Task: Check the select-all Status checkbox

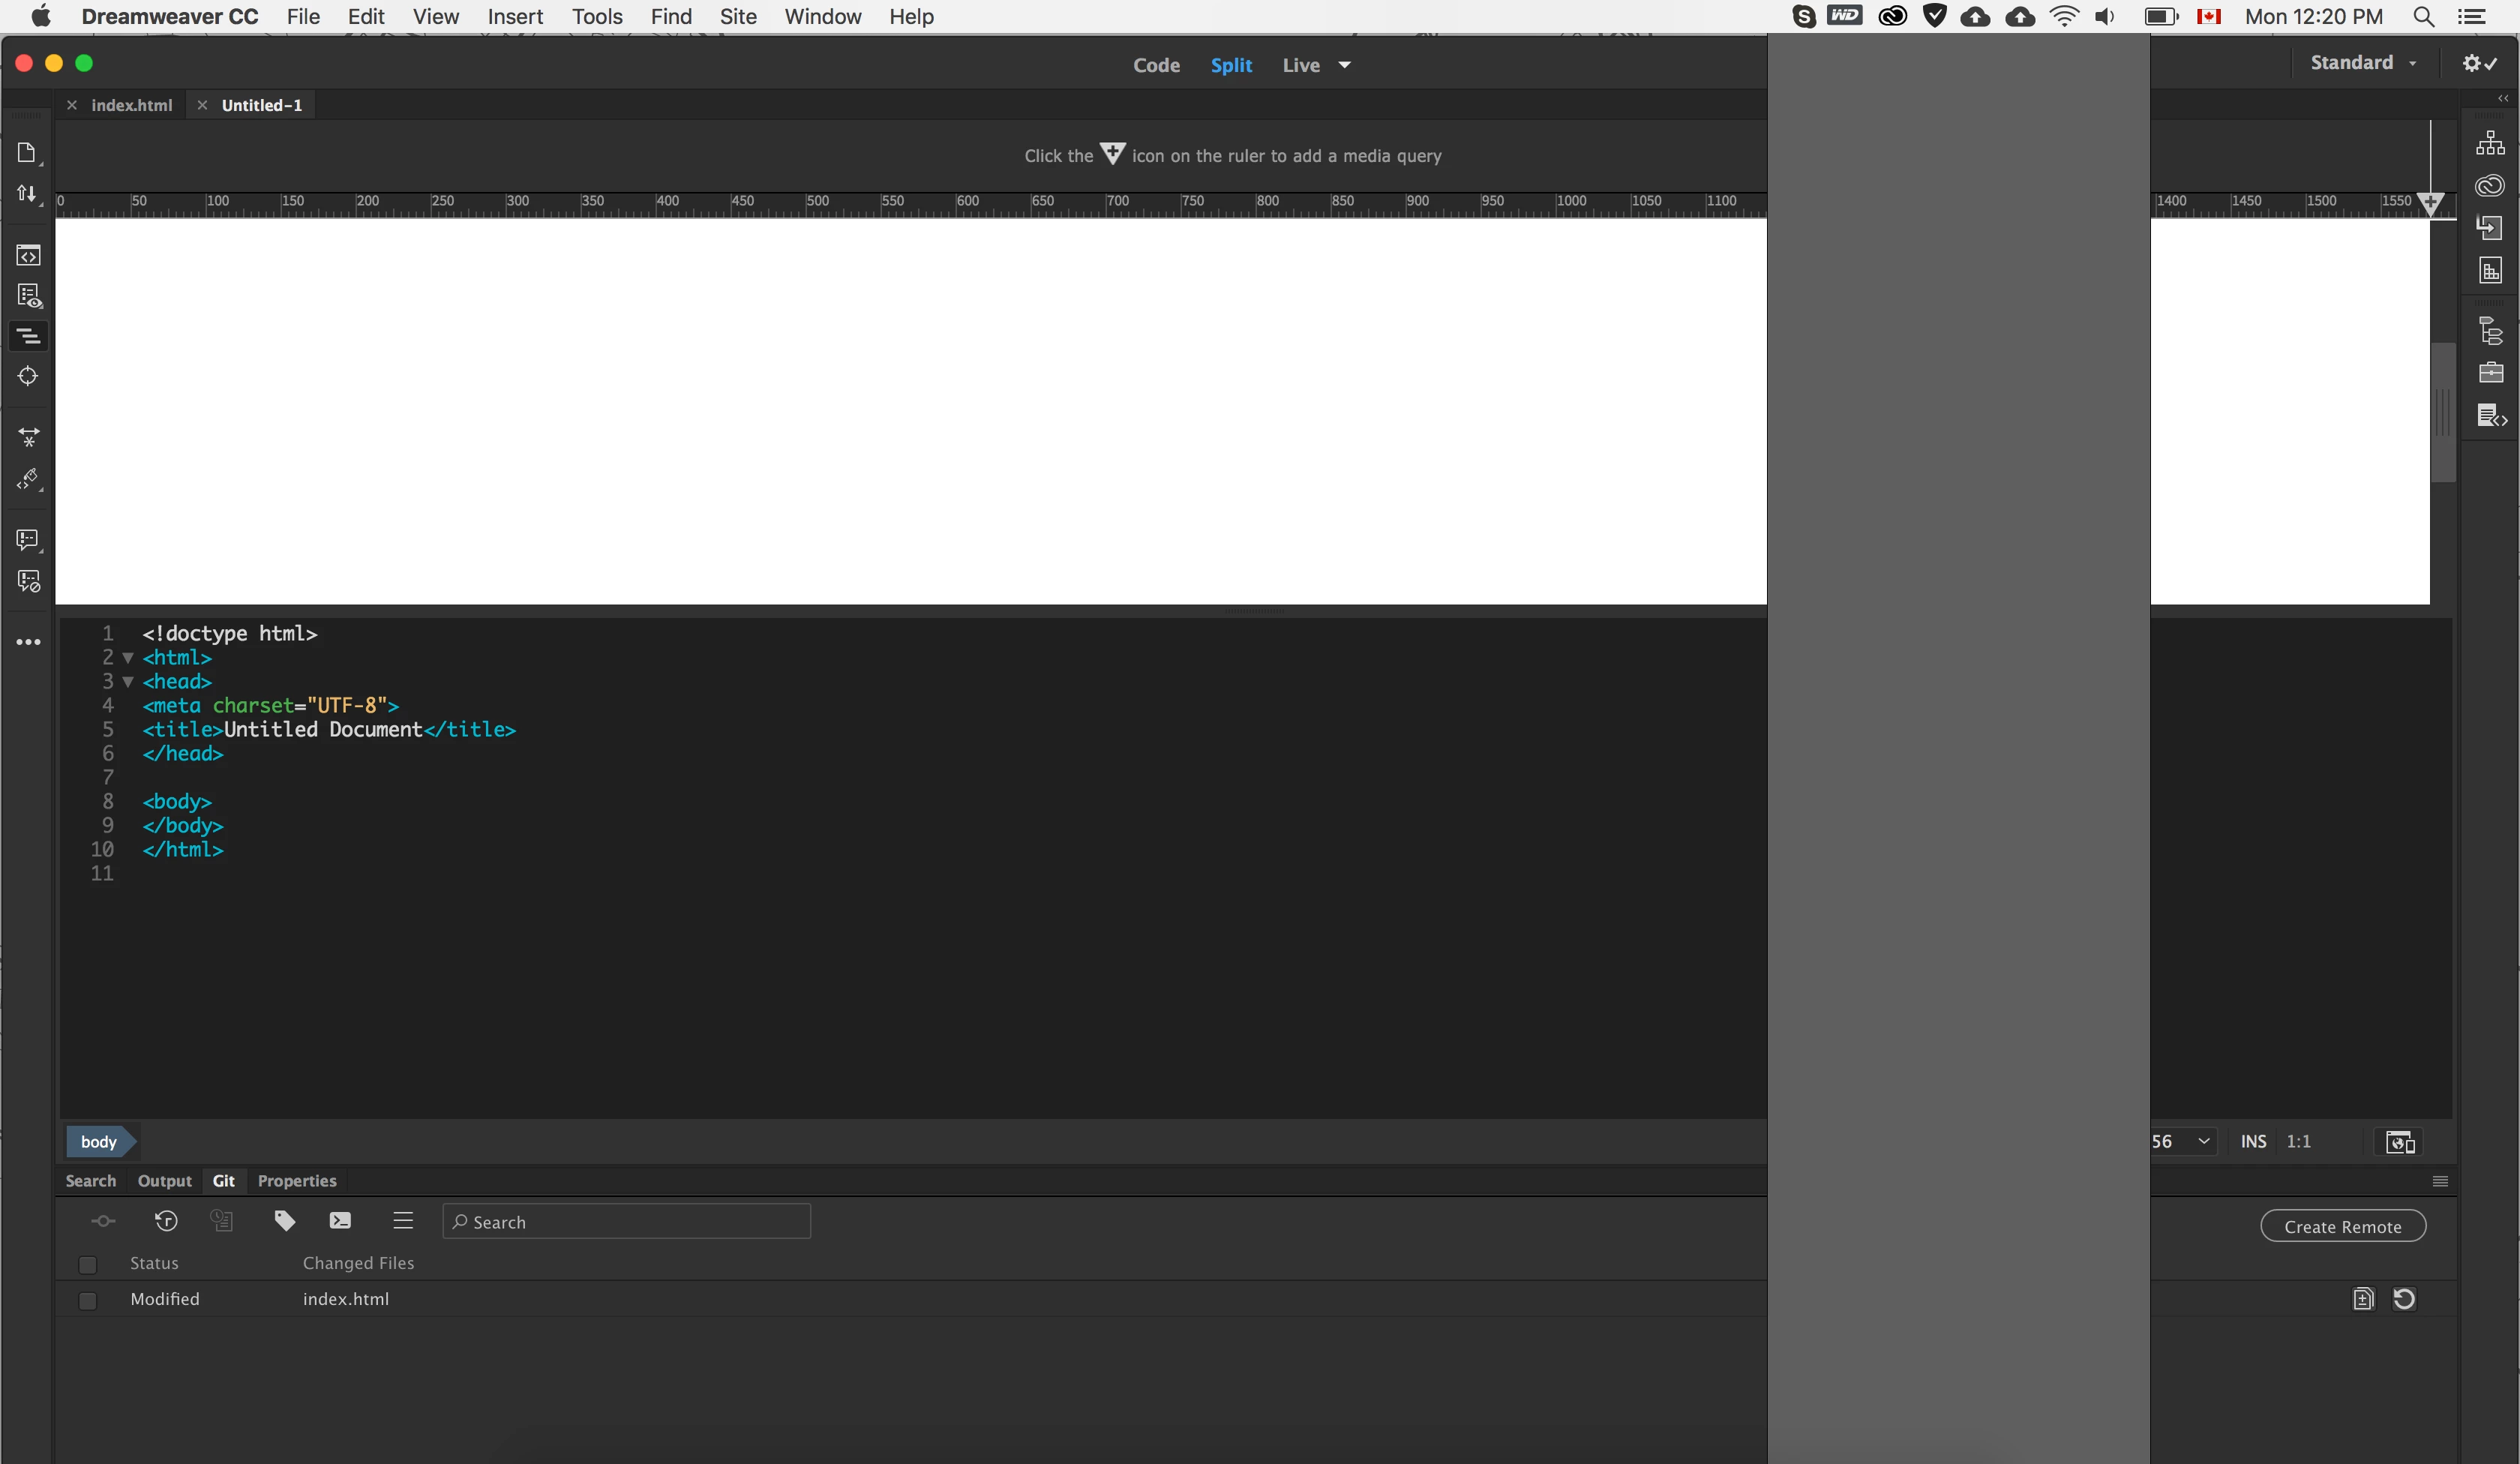Action: coord(88,1264)
